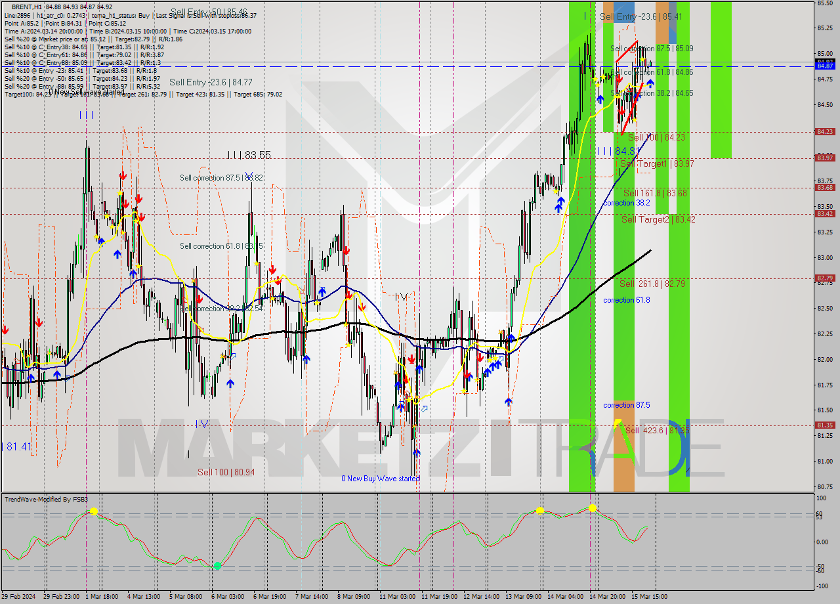Select the 'Sell Entry -23.6 | 84.77' label
The width and height of the screenshot is (840, 604).
211,82
